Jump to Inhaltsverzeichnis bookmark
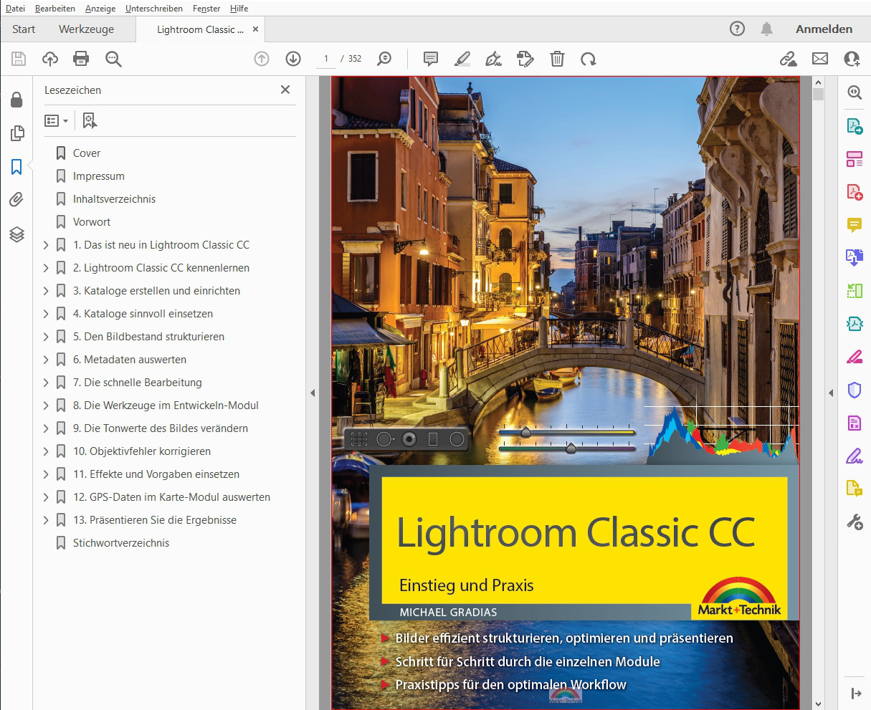Image resolution: width=871 pixels, height=710 pixels. [x=114, y=199]
